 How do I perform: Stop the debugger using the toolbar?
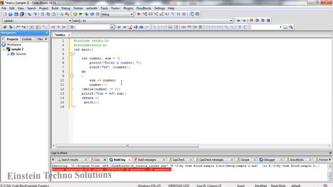184,14
